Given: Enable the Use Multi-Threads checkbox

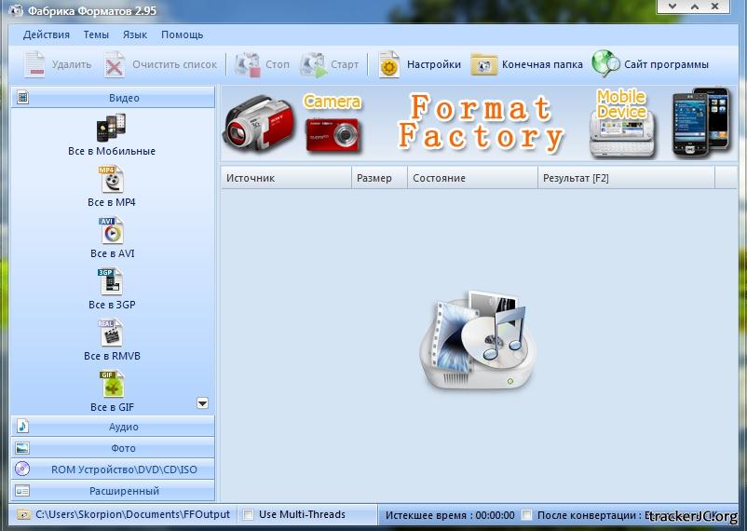Looking at the screenshot, I should coord(249,515).
